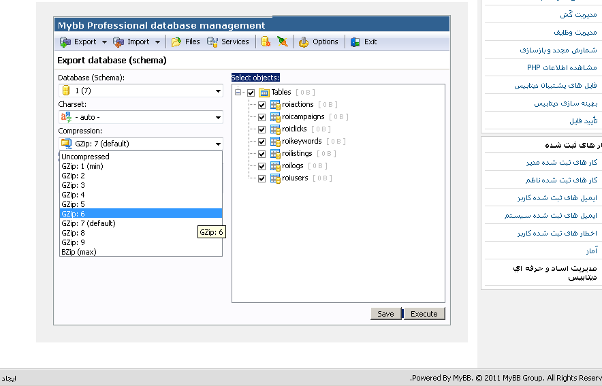This screenshot has height=386, width=602.
Task: Uncheck the root Tables checkbox
Action: tap(251, 93)
